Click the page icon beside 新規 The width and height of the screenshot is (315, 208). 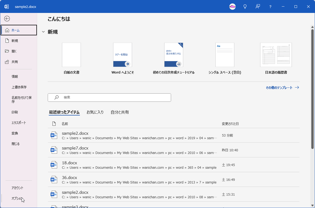coord(7,41)
